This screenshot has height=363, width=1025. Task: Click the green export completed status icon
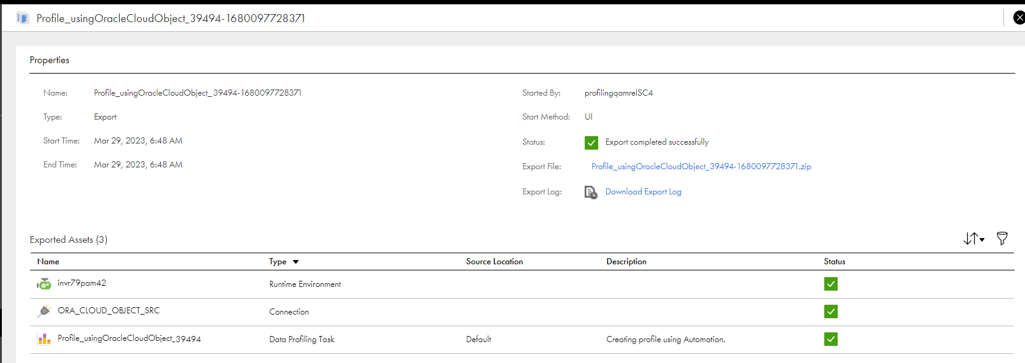point(591,143)
